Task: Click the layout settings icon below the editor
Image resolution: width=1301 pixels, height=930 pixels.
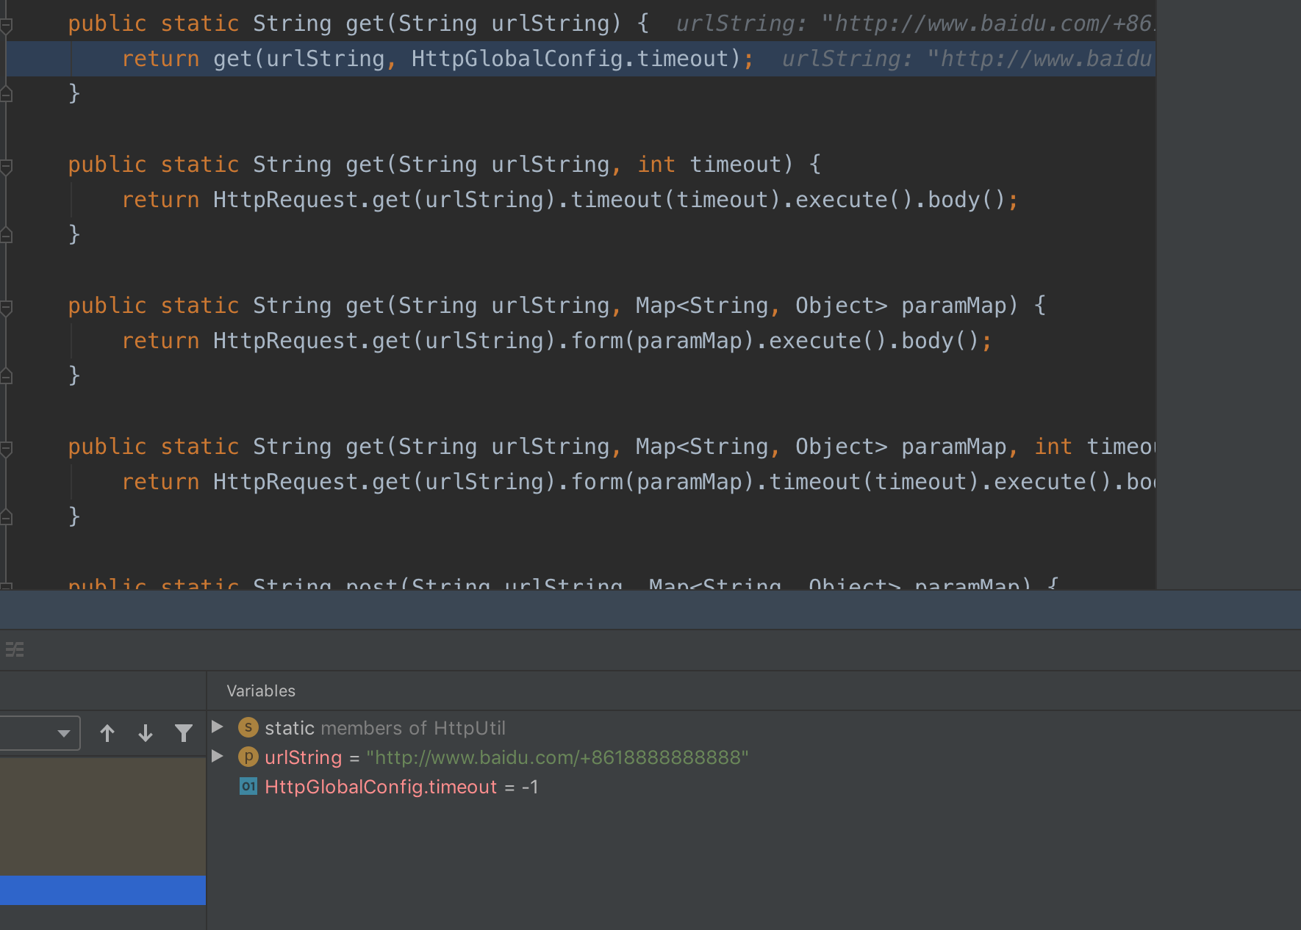Action: [x=15, y=649]
